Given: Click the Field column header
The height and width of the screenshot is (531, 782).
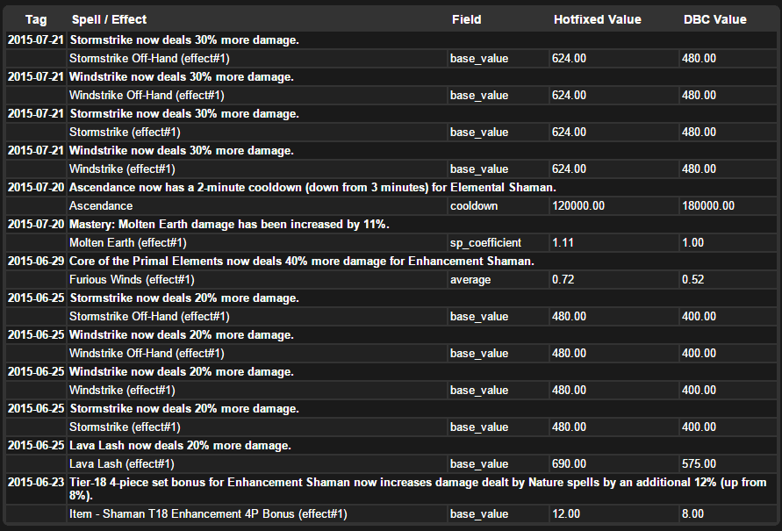Looking at the screenshot, I should (x=466, y=20).
